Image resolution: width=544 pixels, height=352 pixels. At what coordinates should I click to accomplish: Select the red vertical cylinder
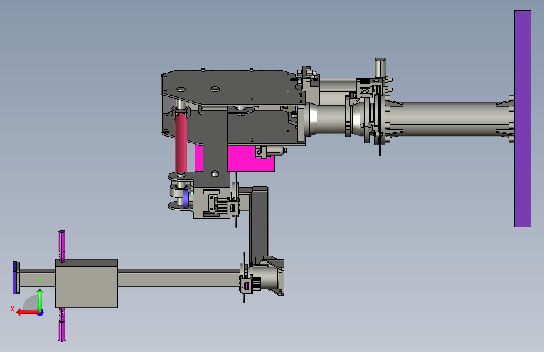[x=181, y=142]
